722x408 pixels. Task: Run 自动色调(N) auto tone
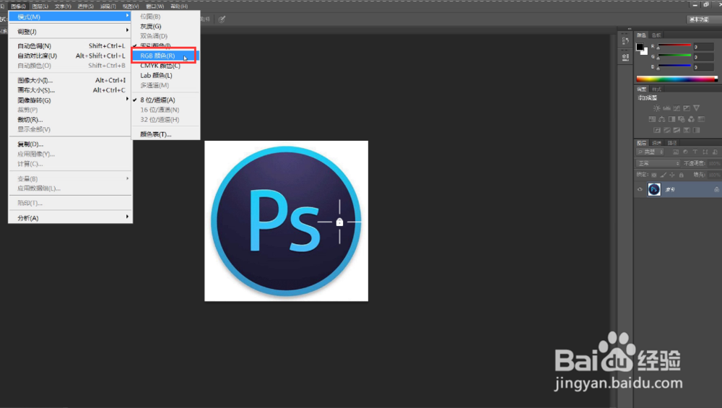tap(70, 46)
